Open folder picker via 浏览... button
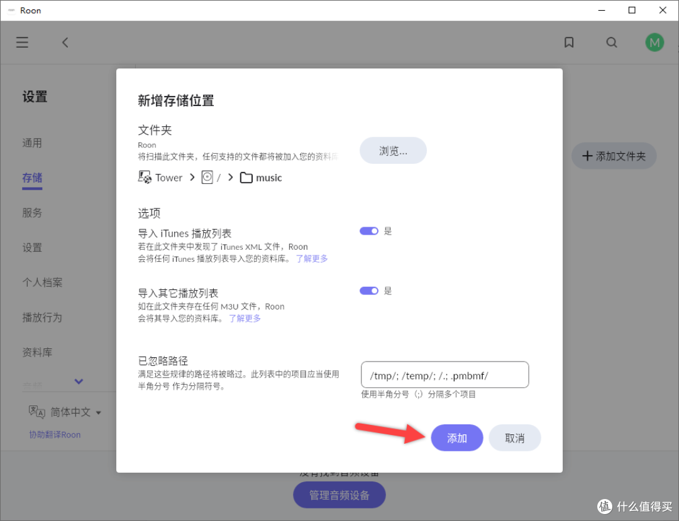Viewport: 679px width, 521px height. pos(393,151)
